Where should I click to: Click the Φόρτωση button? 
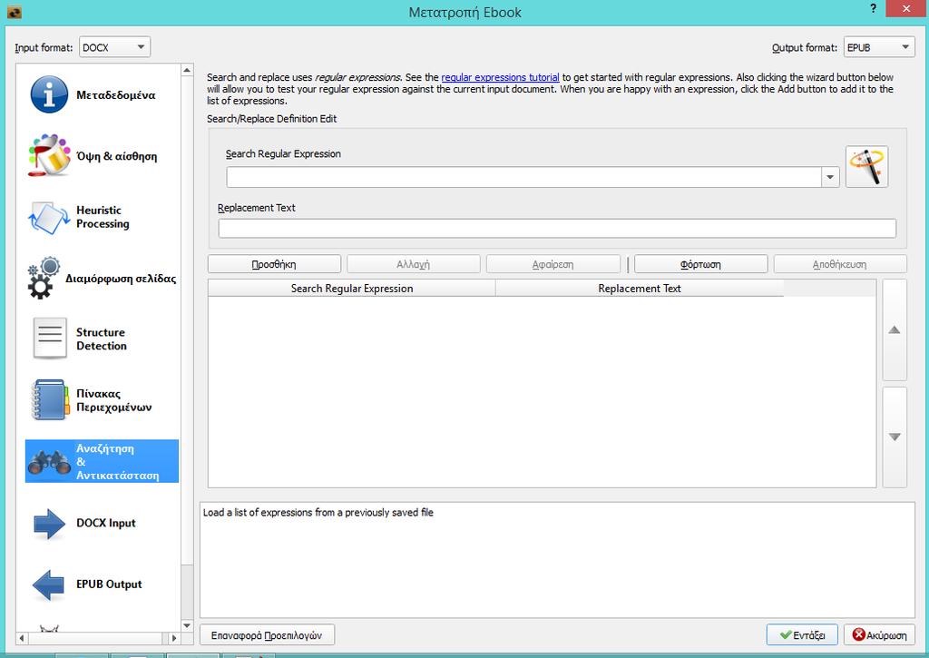coord(701,264)
